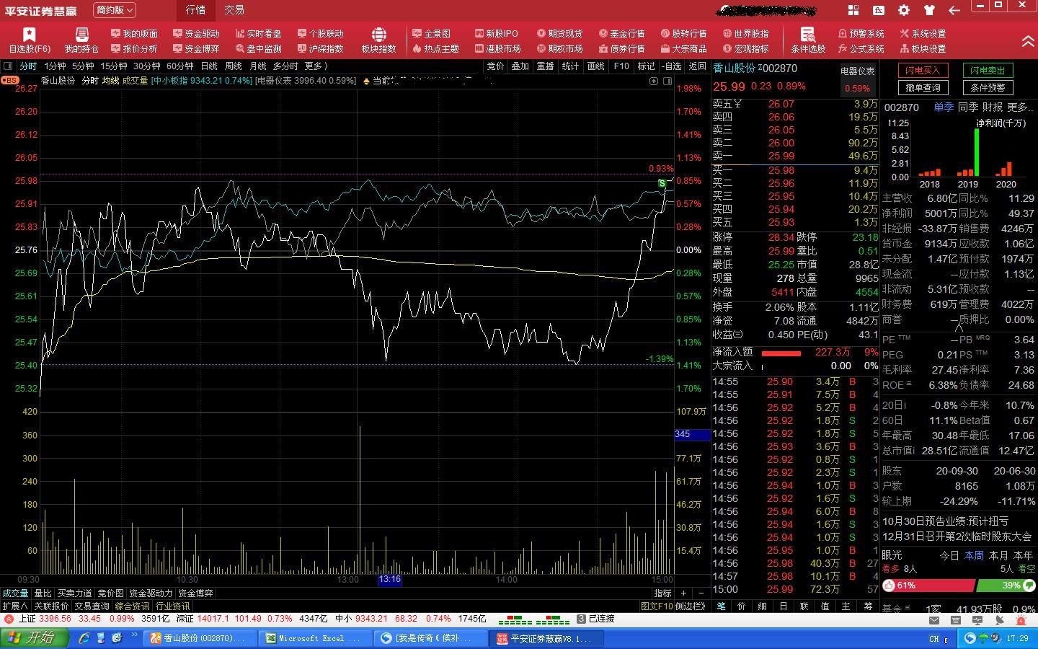The height and width of the screenshot is (649, 1038).
Task: Open 板块指数 globe icon
Action: 379,40
